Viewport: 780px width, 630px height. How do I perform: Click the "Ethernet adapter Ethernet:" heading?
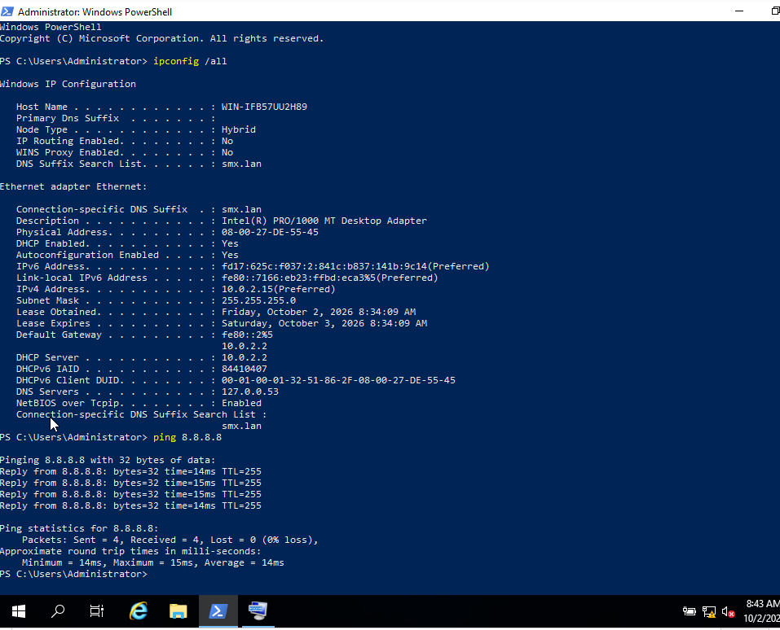(x=73, y=187)
